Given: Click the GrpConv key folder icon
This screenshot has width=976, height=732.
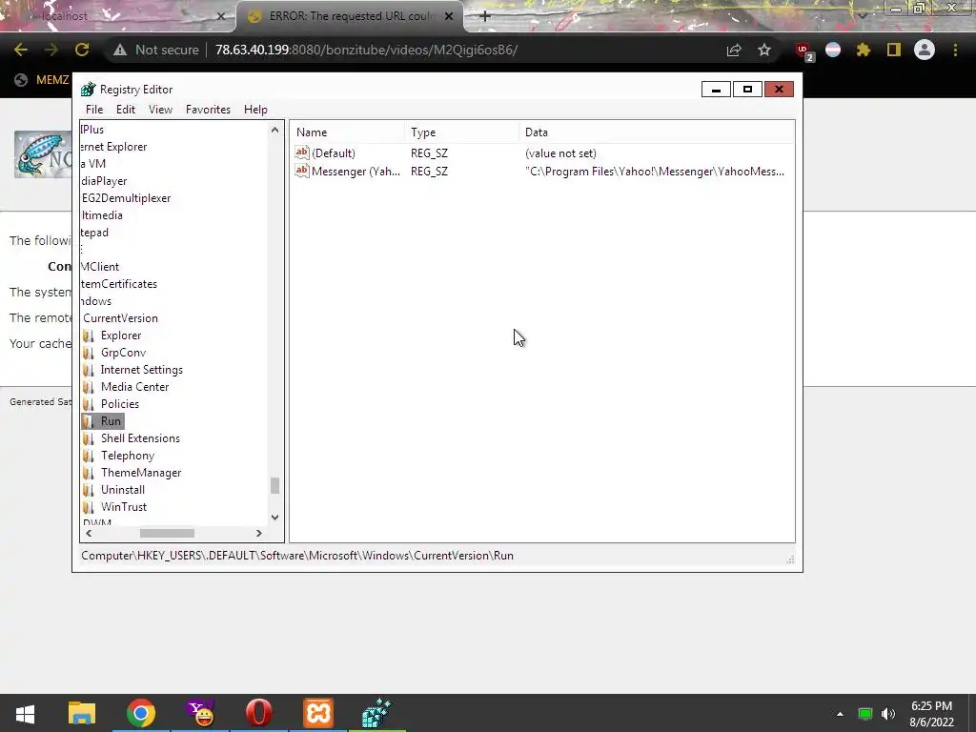Looking at the screenshot, I should pos(89,353).
